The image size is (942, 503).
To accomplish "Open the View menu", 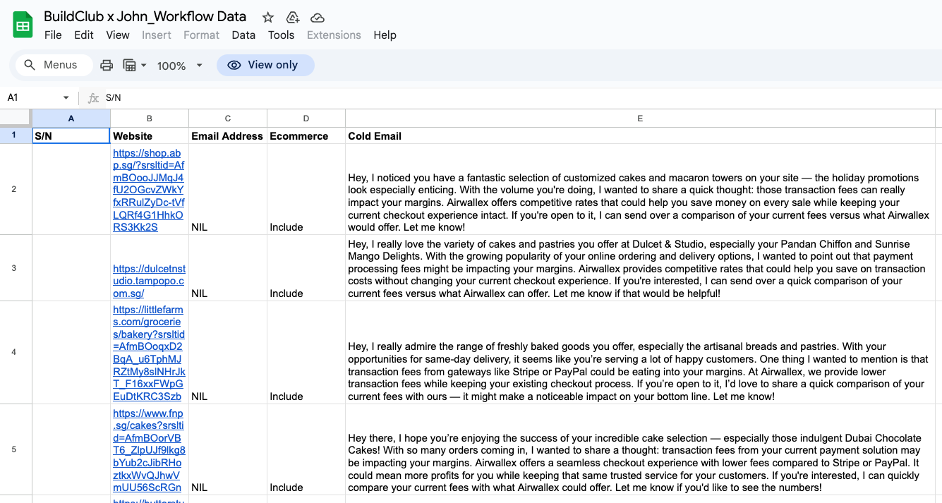I will click(x=118, y=35).
